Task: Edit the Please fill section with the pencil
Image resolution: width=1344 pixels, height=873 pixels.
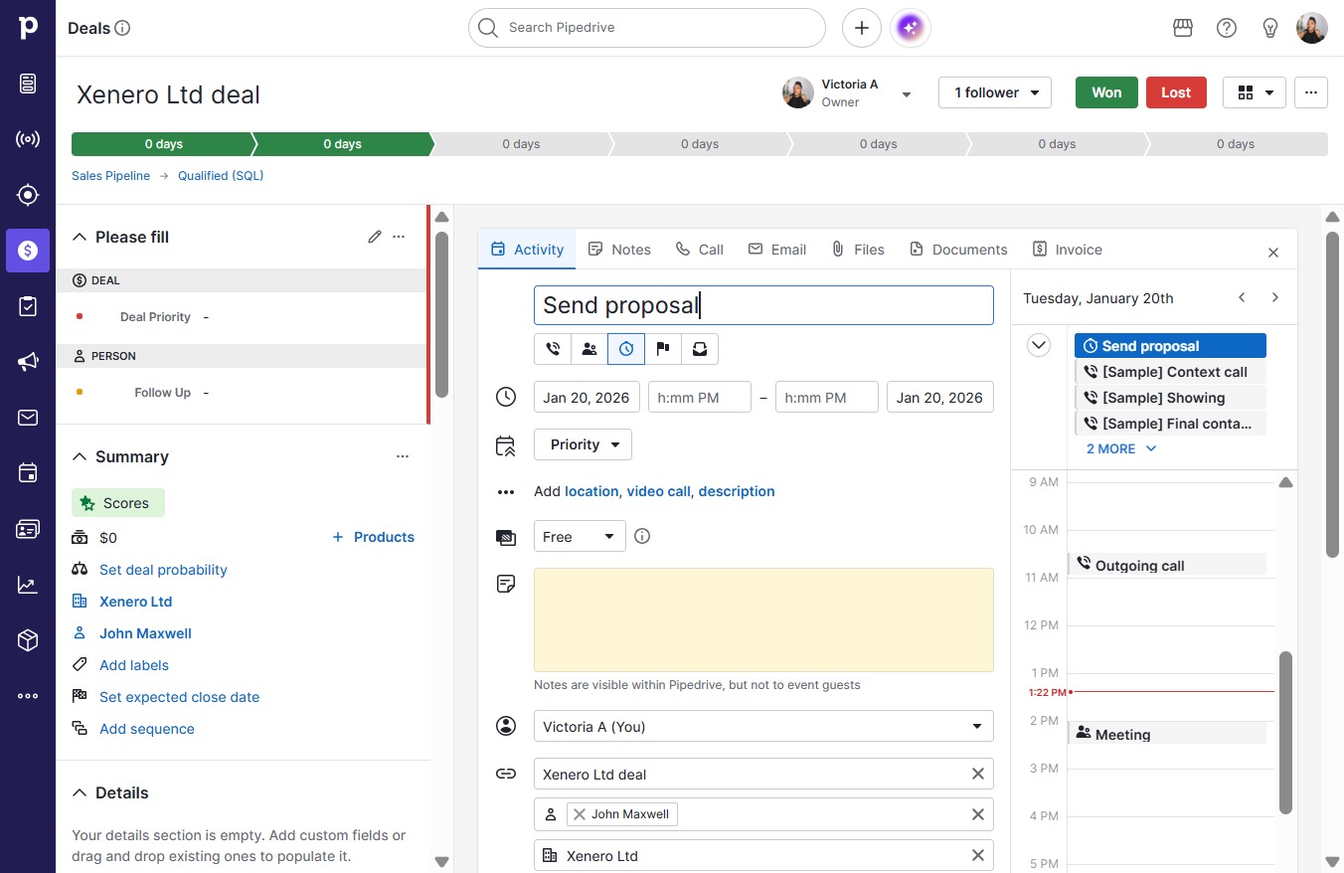Action: (375, 237)
